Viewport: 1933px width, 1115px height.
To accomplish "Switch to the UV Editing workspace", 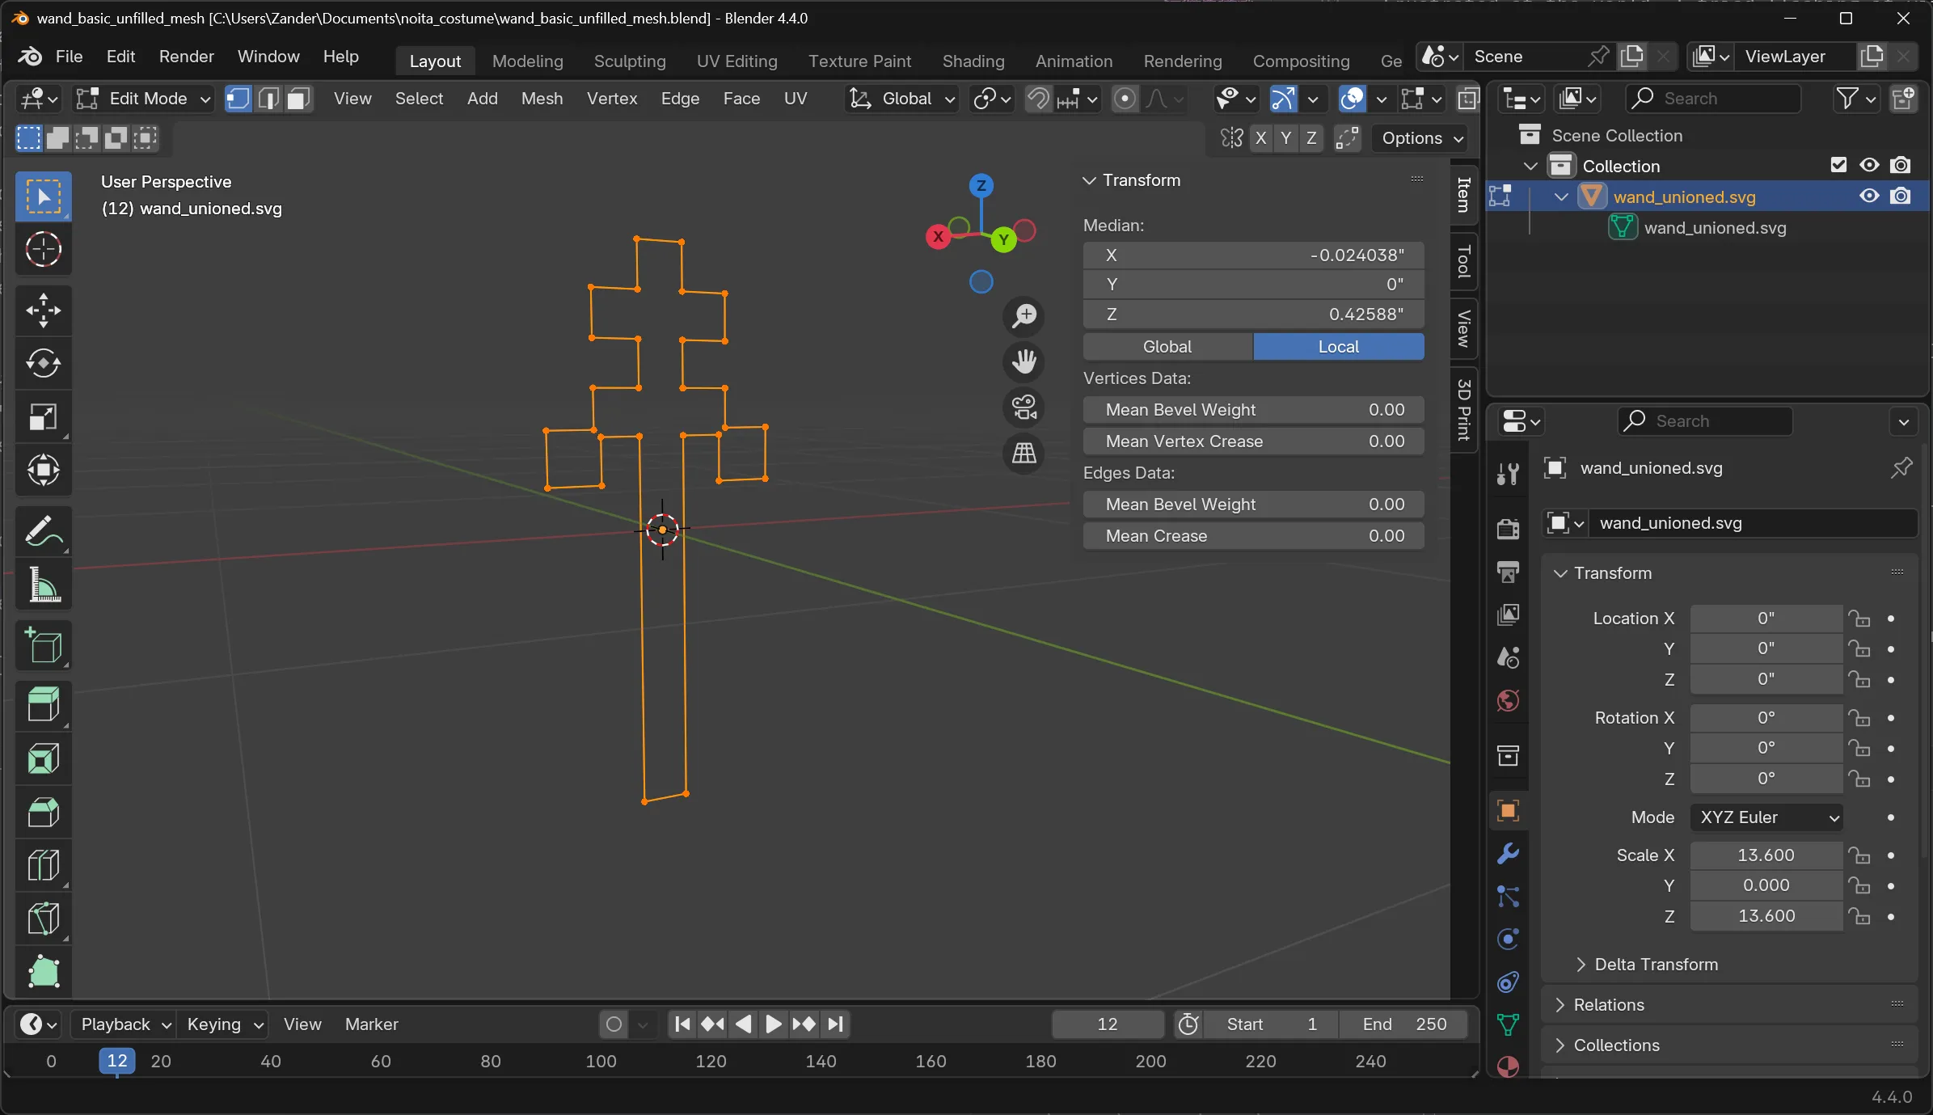I will (736, 61).
